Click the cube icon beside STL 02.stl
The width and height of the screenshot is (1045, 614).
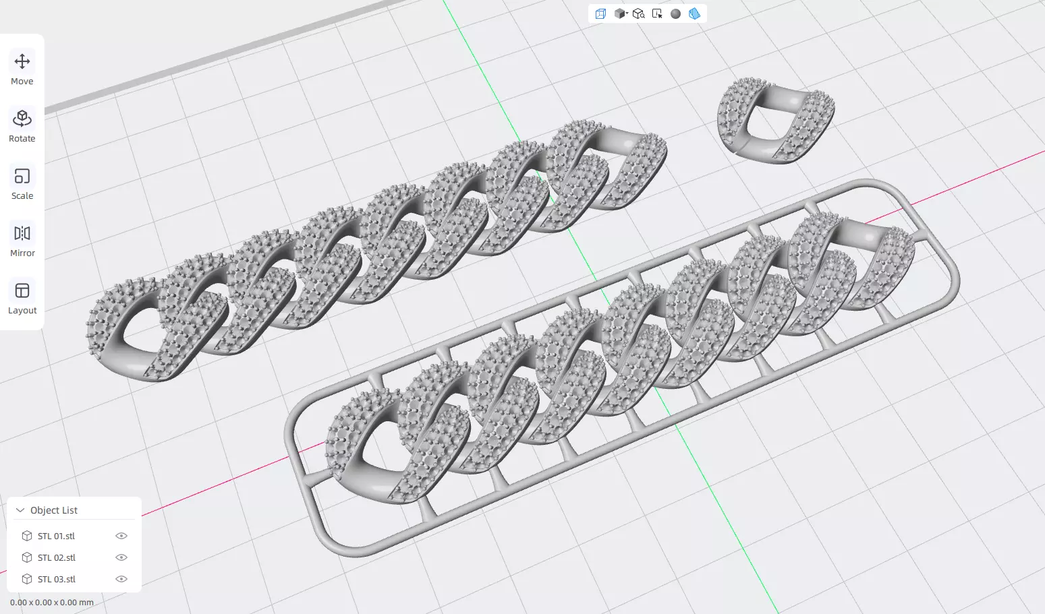tap(27, 557)
